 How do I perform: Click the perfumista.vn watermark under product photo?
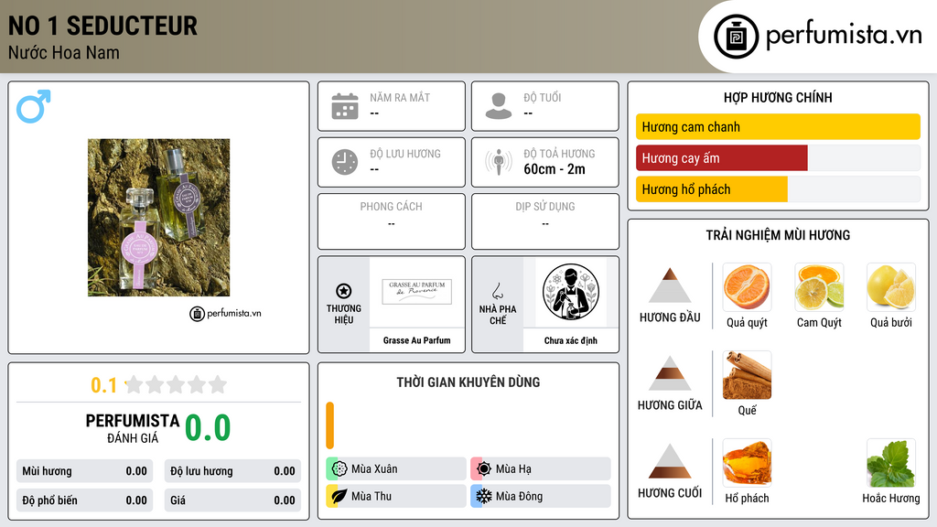225,313
